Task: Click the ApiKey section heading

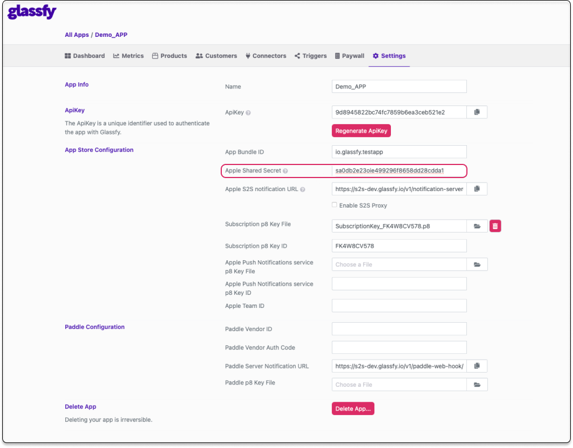Action: pyautogui.click(x=74, y=111)
